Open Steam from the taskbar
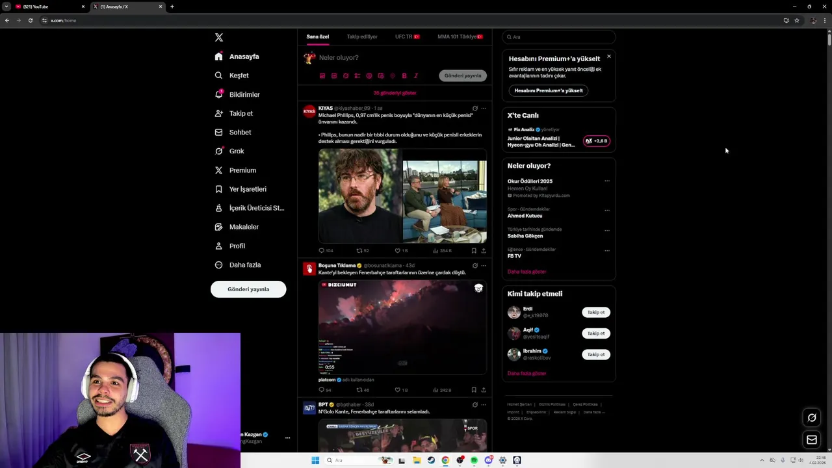 [431, 460]
